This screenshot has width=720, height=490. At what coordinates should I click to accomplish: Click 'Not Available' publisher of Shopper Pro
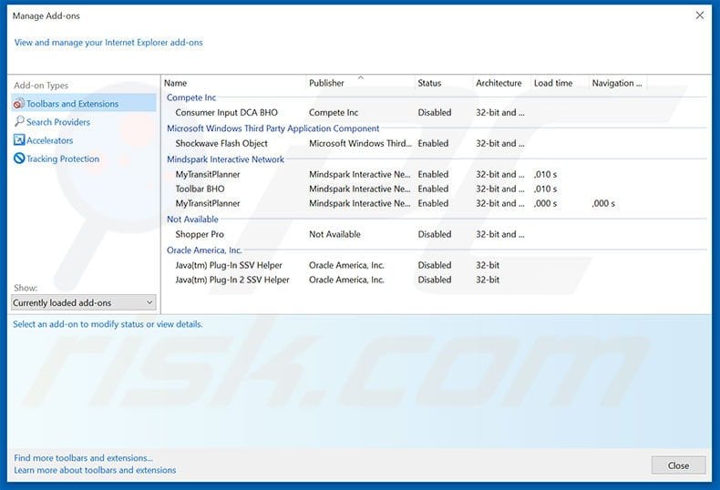tap(334, 234)
